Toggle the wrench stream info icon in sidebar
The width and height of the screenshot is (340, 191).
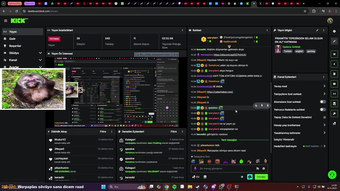point(334,114)
